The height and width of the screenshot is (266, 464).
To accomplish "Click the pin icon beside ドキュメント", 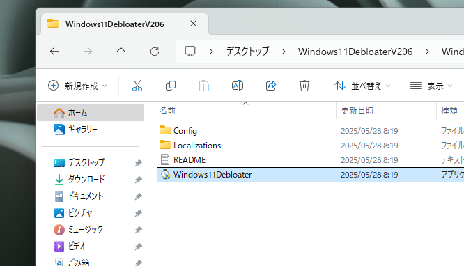I will pos(138,196).
